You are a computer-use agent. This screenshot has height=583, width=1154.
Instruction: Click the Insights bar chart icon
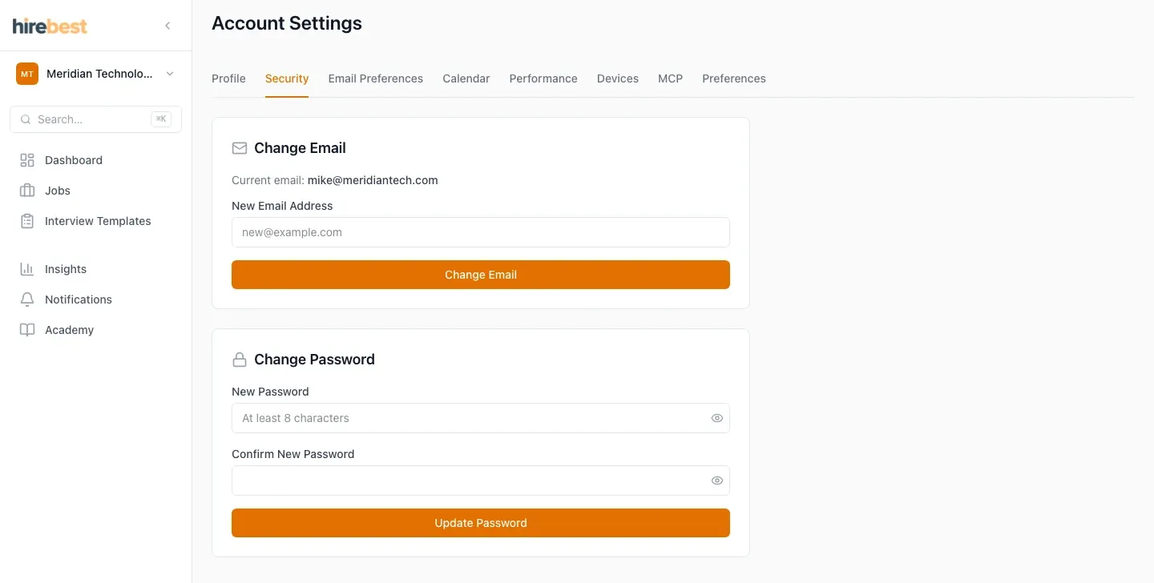click(x=27, y=269)
